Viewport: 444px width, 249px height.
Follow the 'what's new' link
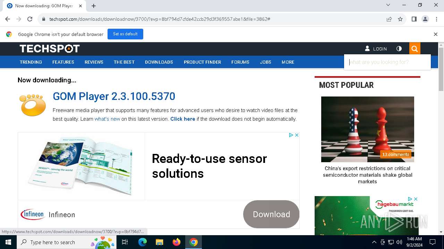coord(107,119)
